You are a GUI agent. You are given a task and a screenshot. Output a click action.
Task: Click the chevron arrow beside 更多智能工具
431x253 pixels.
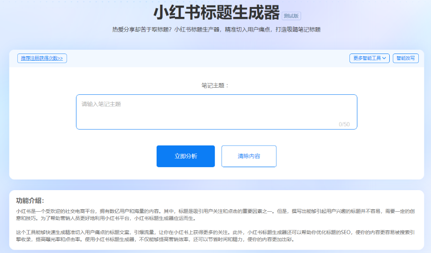pyautogui.click(x=385, y=58)
